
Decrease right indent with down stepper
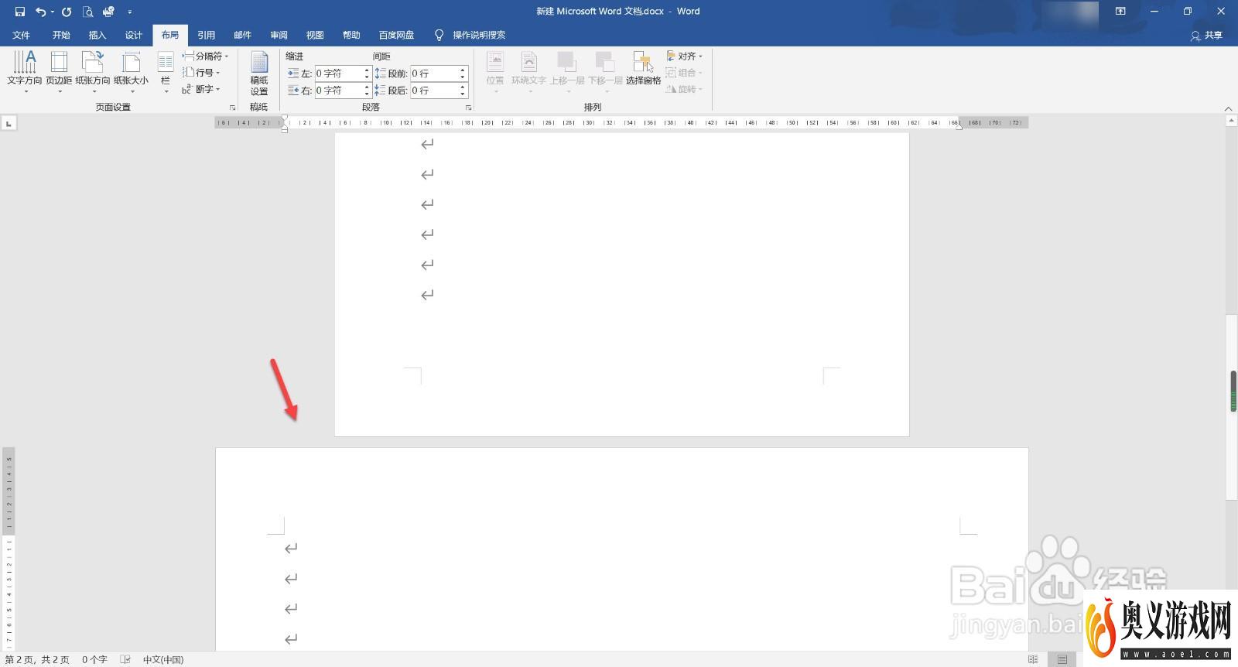[367, 94]
